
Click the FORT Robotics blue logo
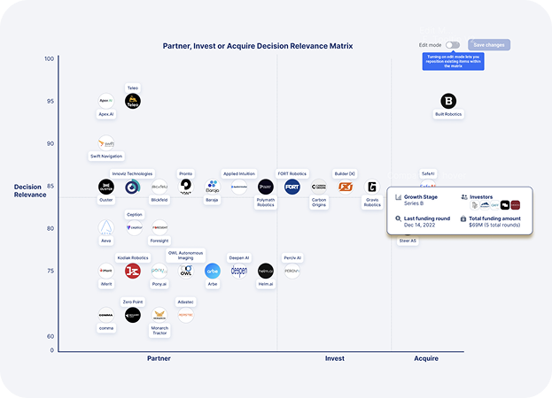point(292,187)
